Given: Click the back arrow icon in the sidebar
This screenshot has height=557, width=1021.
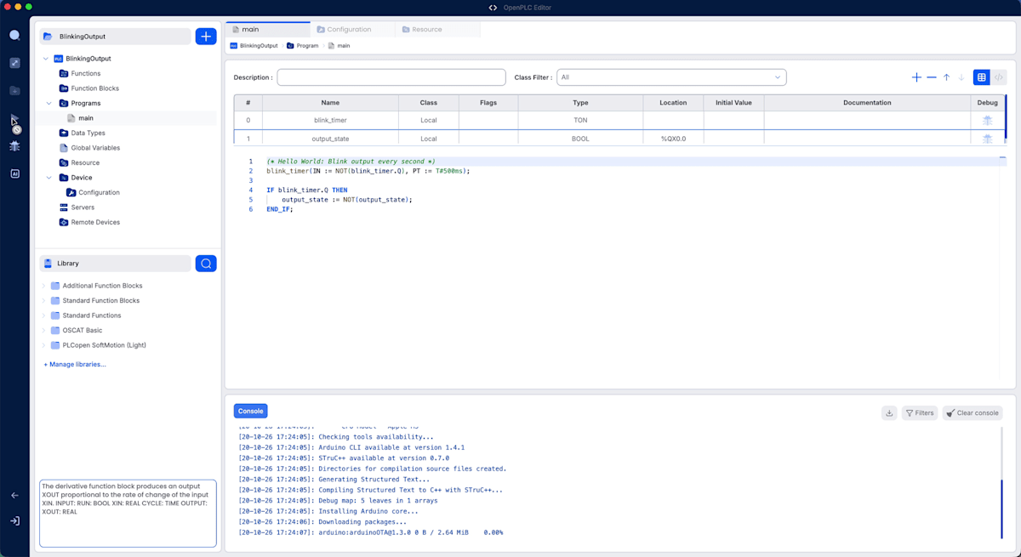Looking at the screenshot, I should [x=14, y=496].
